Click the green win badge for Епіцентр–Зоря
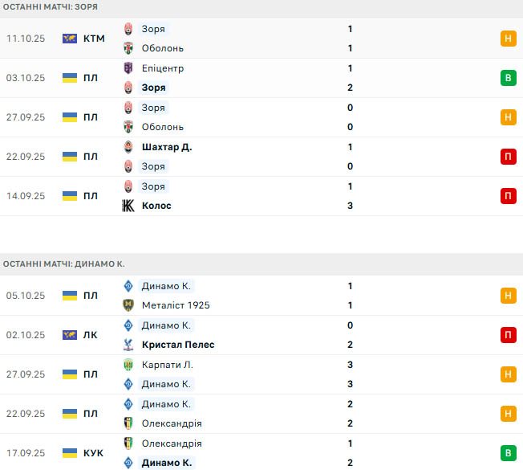This screenshot has height=470, width=523. 508,78
